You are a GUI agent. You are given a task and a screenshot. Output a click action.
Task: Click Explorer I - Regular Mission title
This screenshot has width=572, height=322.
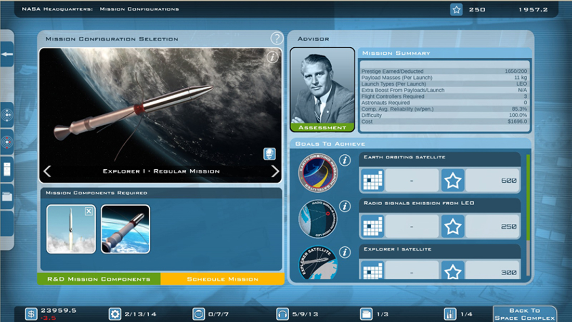[x=161, y=171]
